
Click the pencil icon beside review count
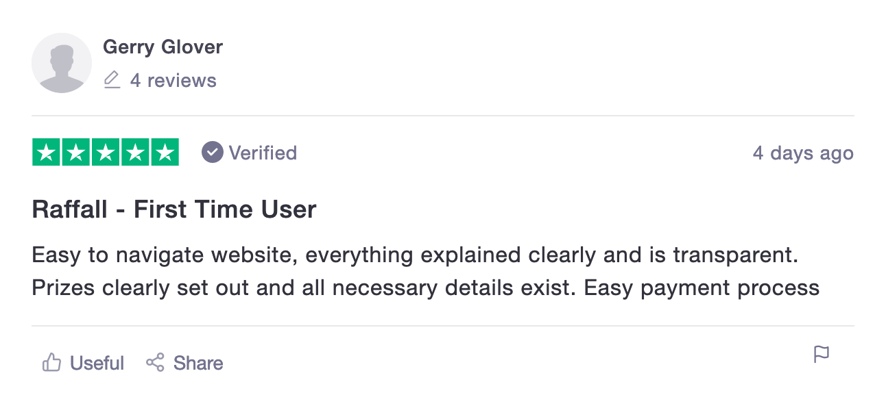[112, 80]
